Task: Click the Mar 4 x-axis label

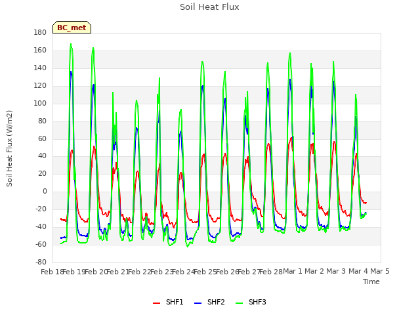Action: (358, 271)
